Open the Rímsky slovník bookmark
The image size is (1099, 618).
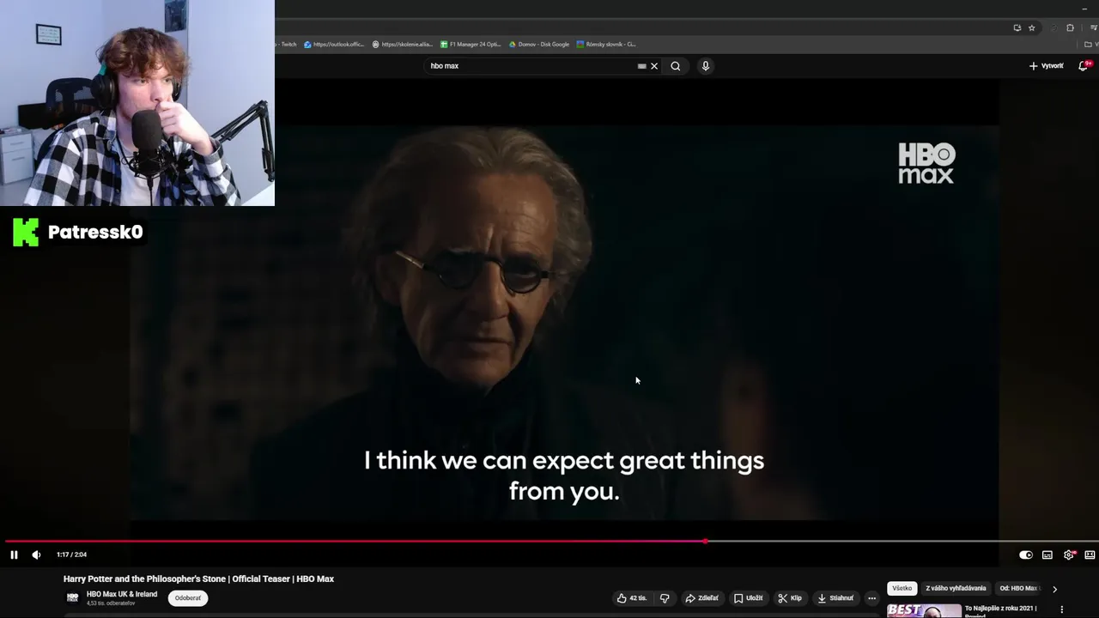[606, 44]
